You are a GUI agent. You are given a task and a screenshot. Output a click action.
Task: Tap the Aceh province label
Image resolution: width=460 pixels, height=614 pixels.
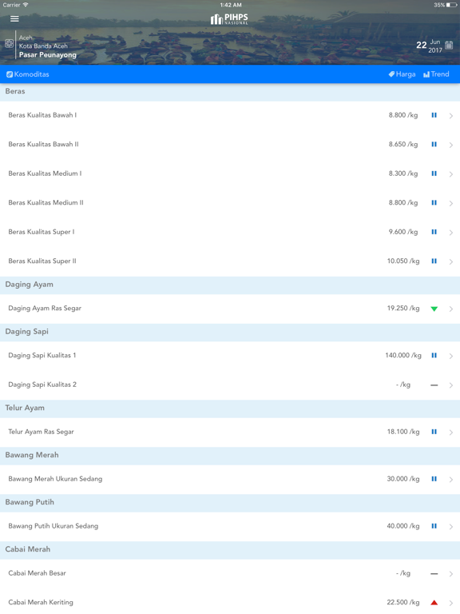point(26,38)
